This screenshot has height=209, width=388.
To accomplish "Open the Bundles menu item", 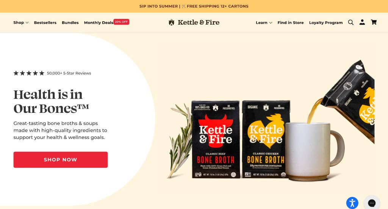I will pos(70,22).
